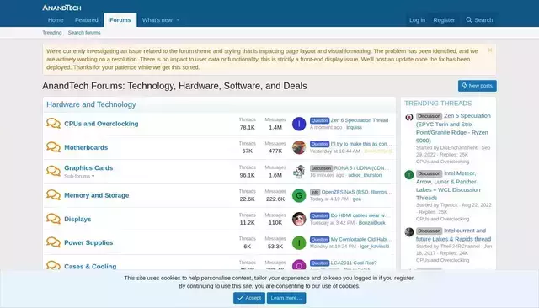The image size is (539, 308).
Task: Click inquiss avatar in CPUs row
Action: tap(299, 124)
